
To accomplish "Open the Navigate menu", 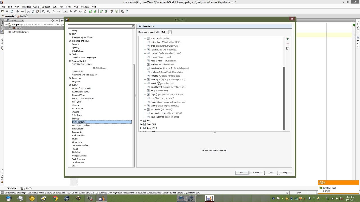I will (26, 7).
